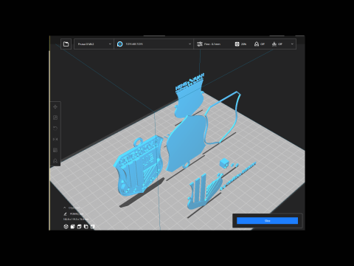Expand the print settings panel chevron

pos(292,44)
